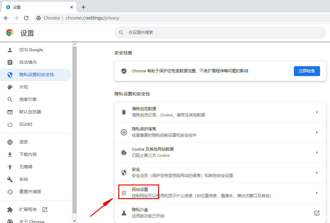Screen dimensions: 330x223
Task: Expand the arrow for Cookie 及其他网站数据
Action: (x=317, y=152)
